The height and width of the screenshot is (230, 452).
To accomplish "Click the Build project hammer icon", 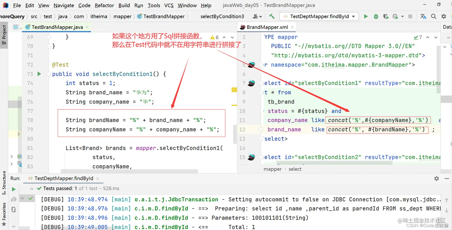I will [x=272, y=16].
